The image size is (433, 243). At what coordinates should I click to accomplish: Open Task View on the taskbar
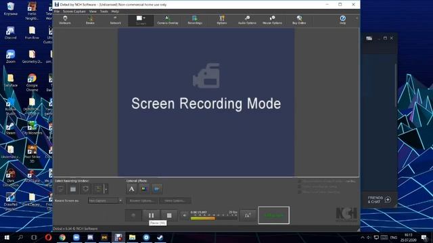pos(34,238)
